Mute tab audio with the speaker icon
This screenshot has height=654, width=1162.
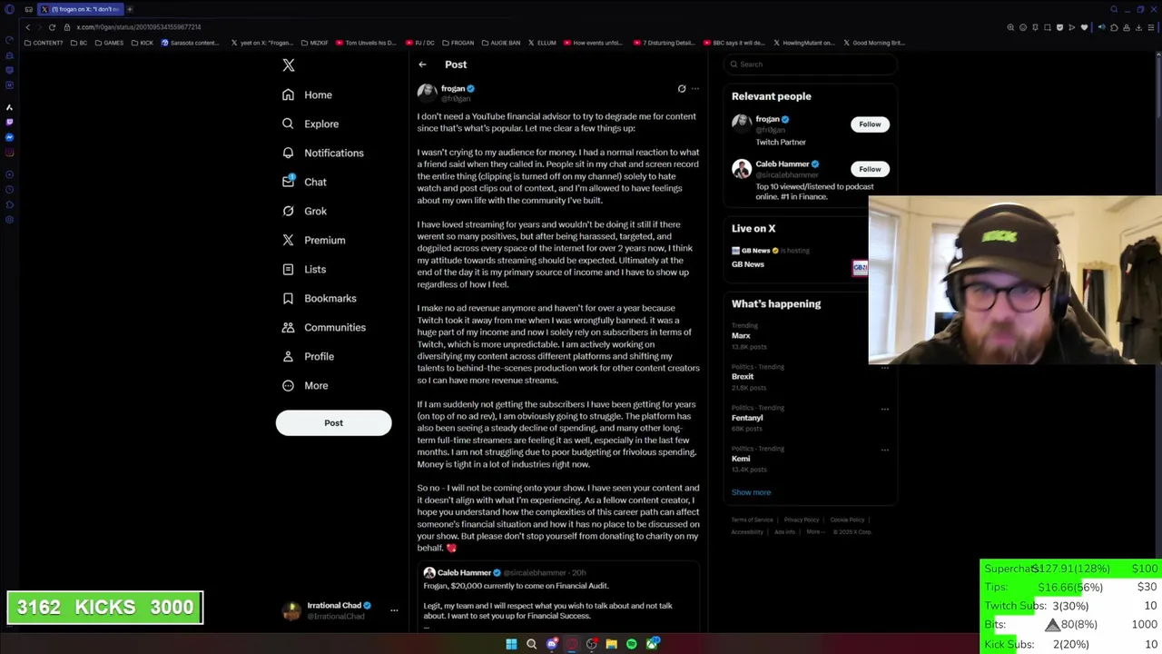(1101, 27)
